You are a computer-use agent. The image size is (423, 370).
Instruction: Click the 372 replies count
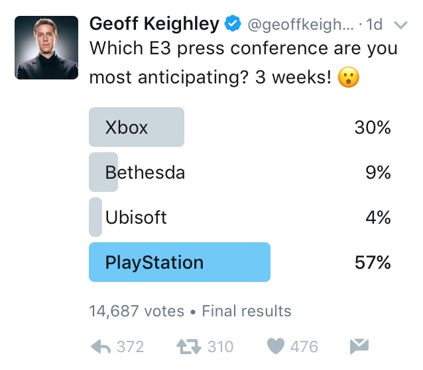[x=130, y=346]
